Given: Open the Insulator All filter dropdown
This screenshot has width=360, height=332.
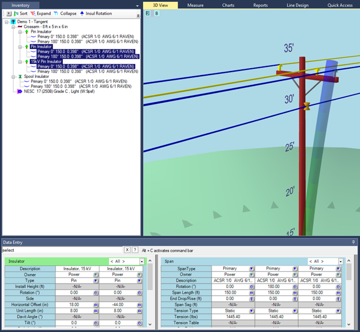Looking at the screenshot, I should click(142, 262).
